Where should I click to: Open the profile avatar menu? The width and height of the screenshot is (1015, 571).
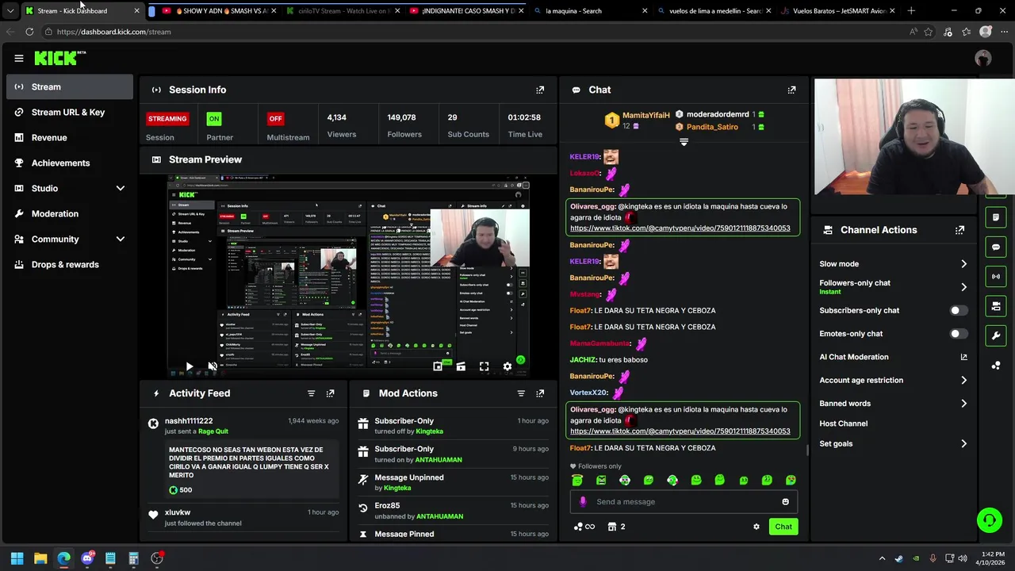pyautogui.click(x=983, y=58)
